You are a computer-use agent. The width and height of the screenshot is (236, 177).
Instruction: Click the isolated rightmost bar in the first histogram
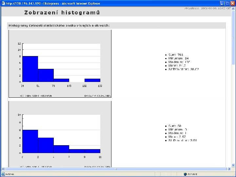coord(92,80)
